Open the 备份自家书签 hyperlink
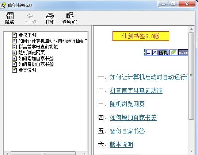The height and width of the screenshot is (155, 198). [x=127, y=131]
